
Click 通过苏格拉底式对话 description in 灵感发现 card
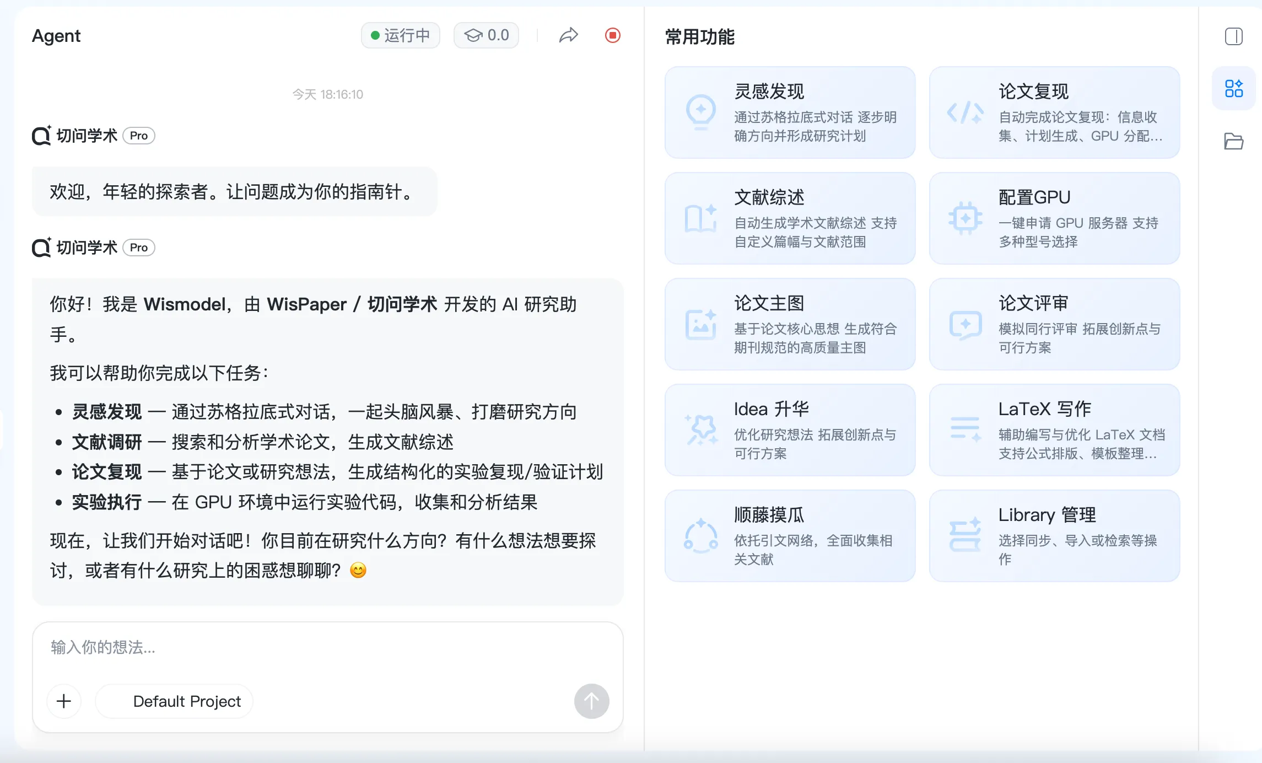tap(816, 127)
